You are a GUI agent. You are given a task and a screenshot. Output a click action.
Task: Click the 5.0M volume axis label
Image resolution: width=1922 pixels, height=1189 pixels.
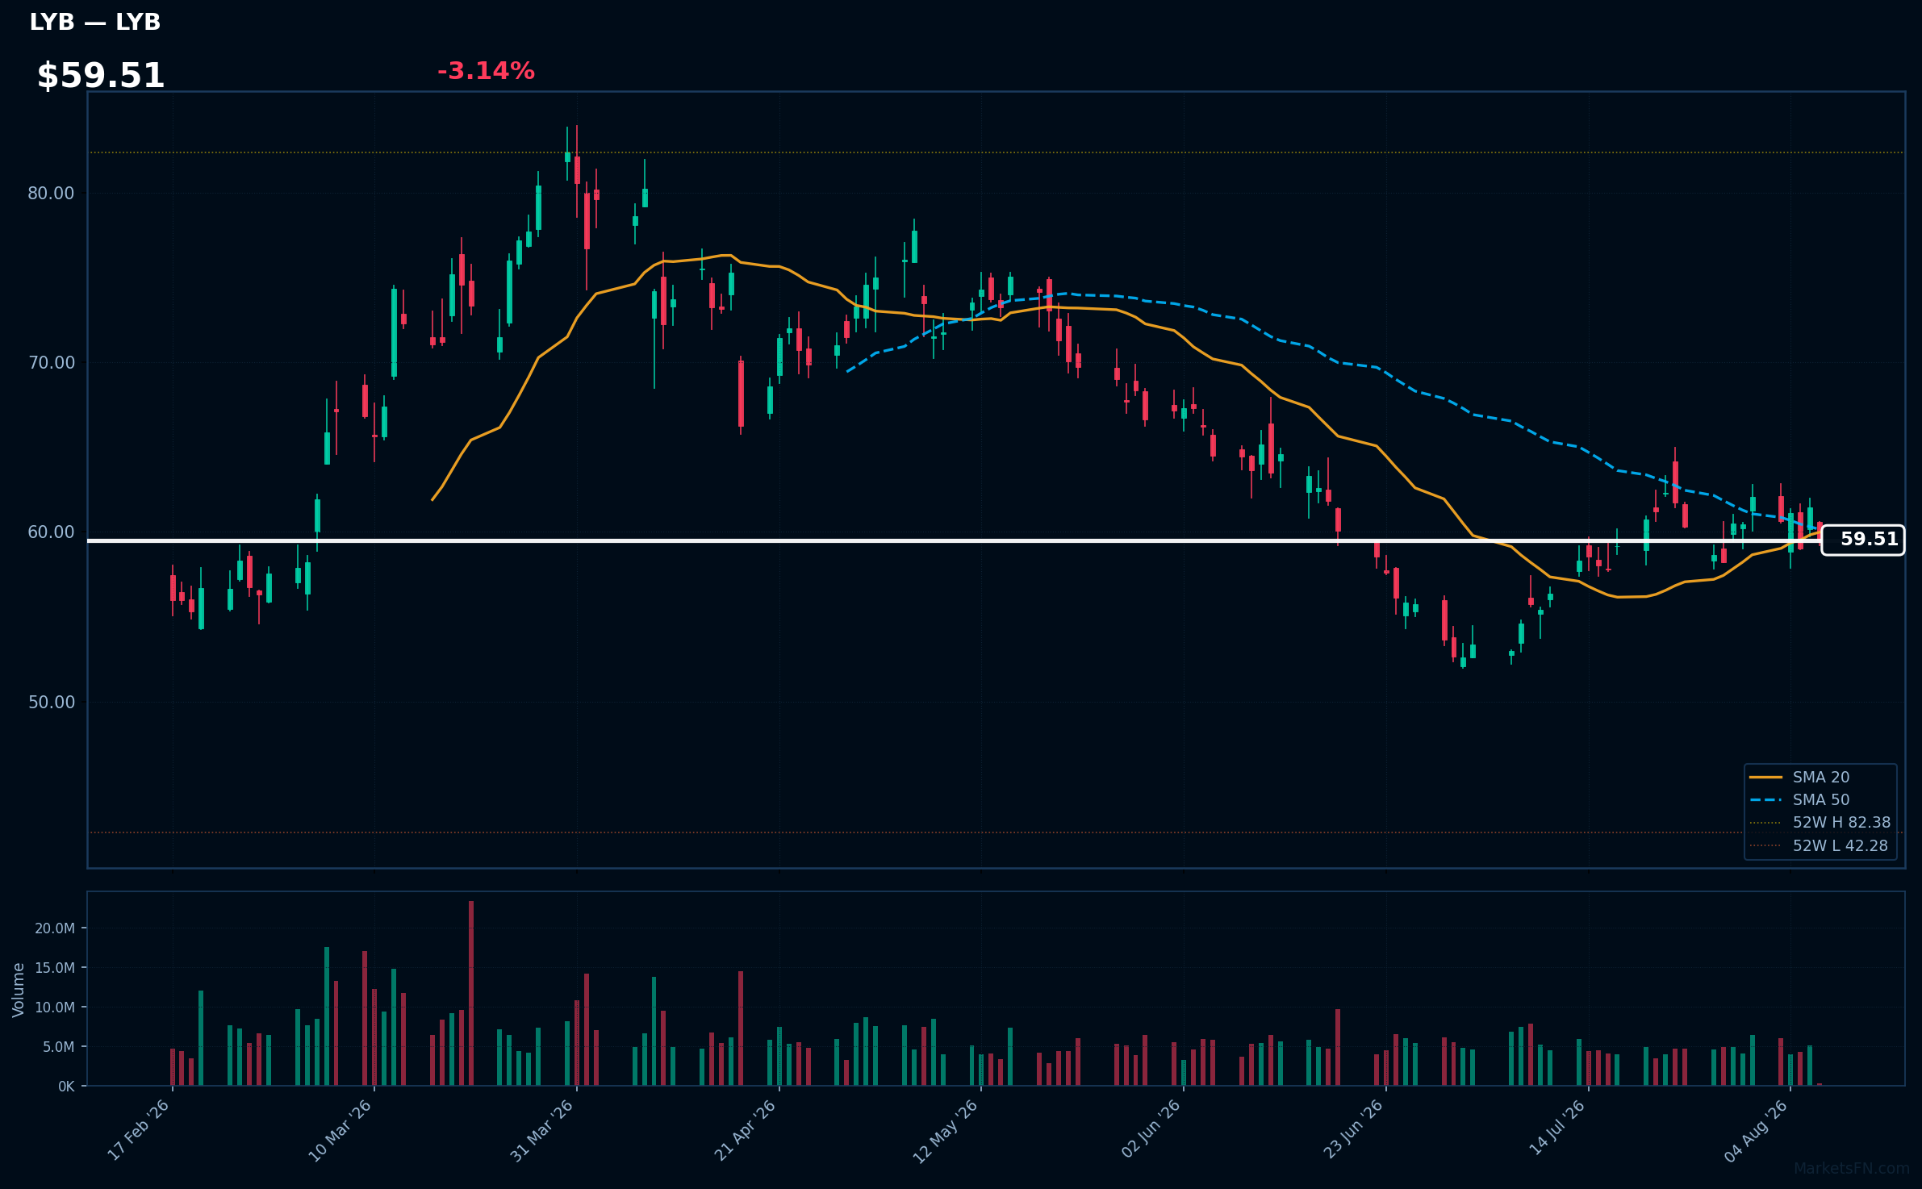tap(58, 1047)
